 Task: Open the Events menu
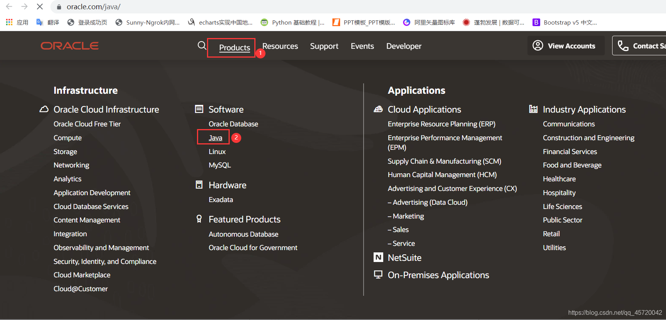362,46
